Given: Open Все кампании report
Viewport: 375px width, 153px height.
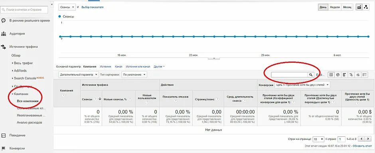Looking at the screenshot, I should [x=28, y=101].
